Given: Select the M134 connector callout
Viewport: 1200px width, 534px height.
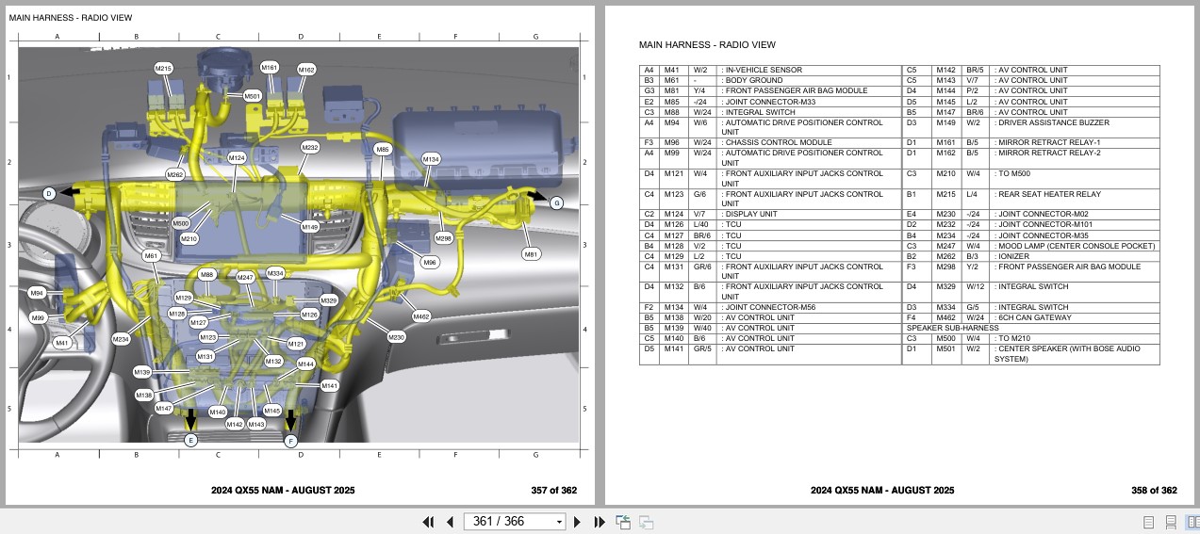Looking at the screenshot, I should (x=430, y=159).
